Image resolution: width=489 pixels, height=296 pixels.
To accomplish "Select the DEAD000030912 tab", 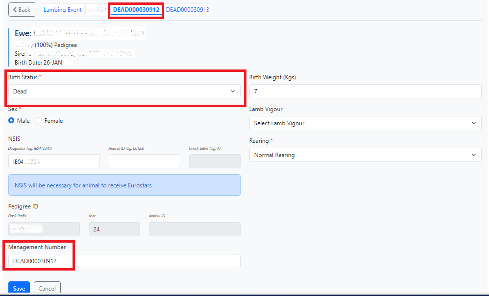I will pos(136,10).
